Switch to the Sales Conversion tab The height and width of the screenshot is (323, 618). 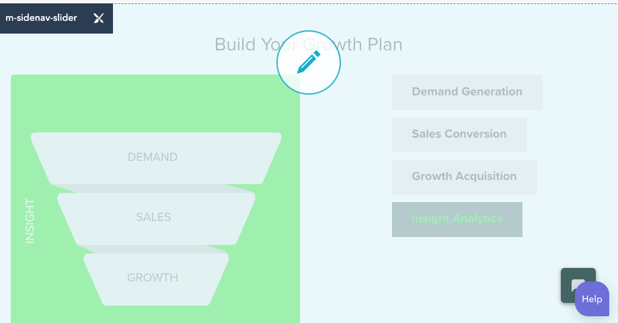click(459, 135)
